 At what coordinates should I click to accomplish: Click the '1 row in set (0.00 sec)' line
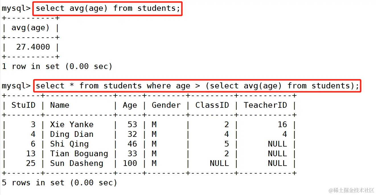click(57, 66)
